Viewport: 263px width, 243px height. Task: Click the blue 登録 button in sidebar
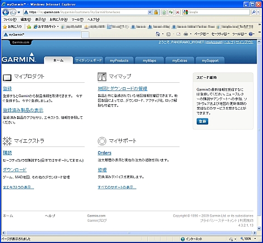point(202,121)
